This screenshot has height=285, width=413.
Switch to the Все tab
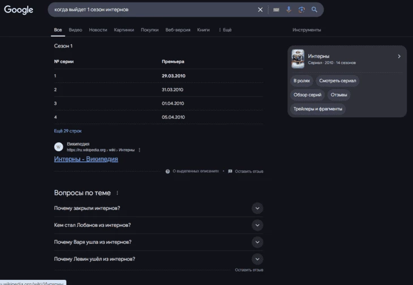click(58, 30)
